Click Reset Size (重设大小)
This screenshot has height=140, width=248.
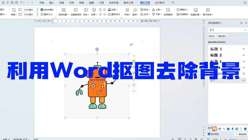click(47, 14)
